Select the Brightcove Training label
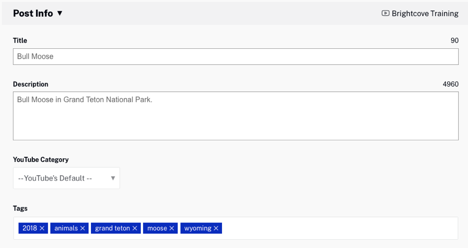This screenshot has width=468, height=248. pos(425,13)
